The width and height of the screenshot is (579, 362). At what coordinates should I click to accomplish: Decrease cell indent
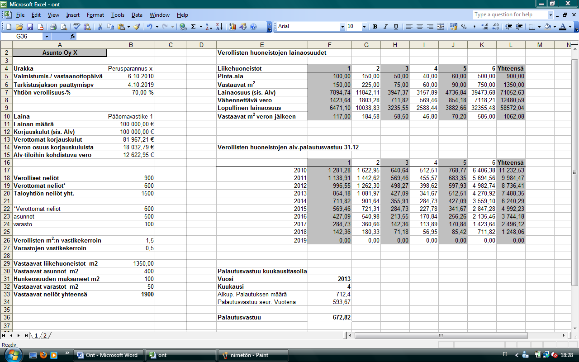point(508,27)
